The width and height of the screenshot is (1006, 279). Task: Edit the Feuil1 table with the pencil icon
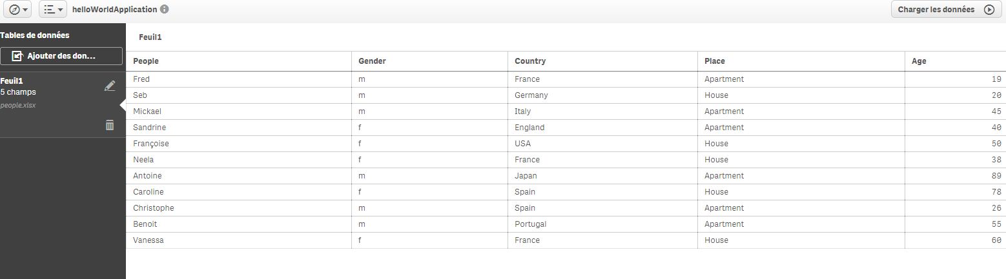tap(110, 86)
